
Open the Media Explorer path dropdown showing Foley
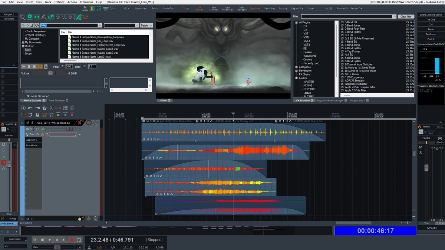(100, 25)
